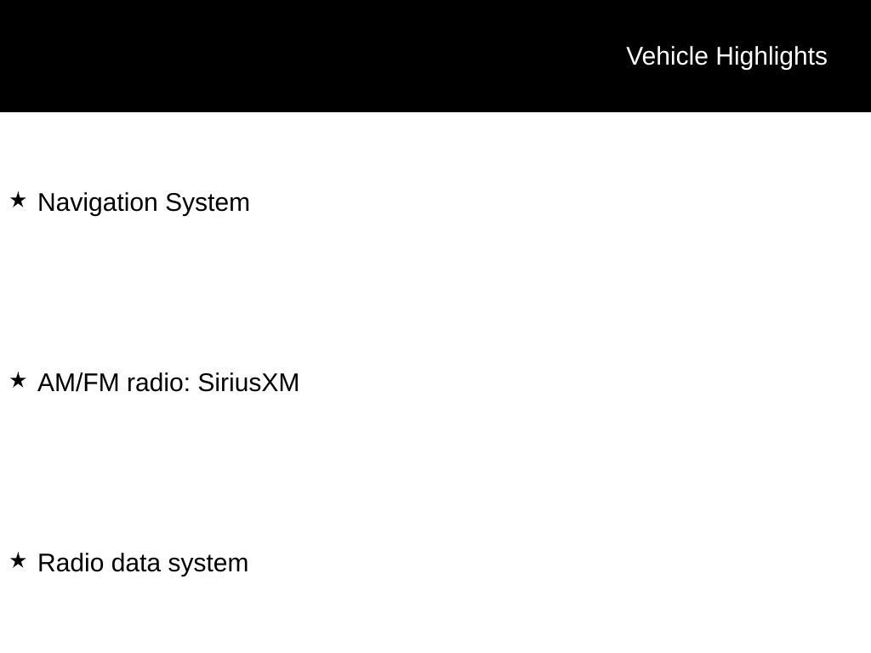The height and width of the screenshot is (653, 871).
Task: Select the Navigation System list item
Action: pos(144,202)
